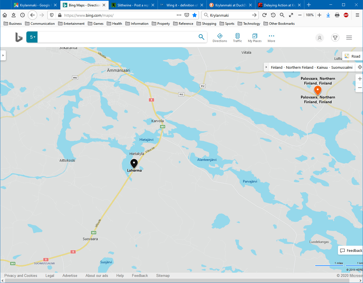Open the Bing rewards trophy icon

[335, 38]
